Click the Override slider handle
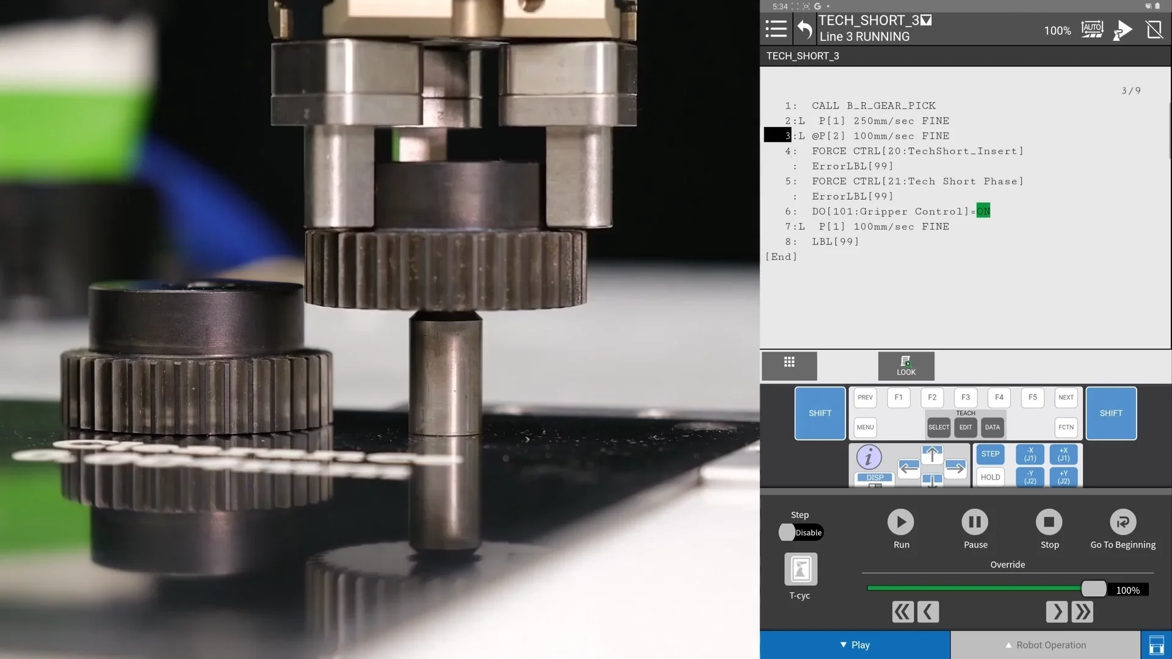 [x=1093, y=589]
